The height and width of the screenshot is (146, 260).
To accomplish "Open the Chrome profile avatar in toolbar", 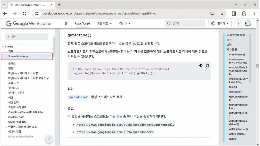I will 244,14.
